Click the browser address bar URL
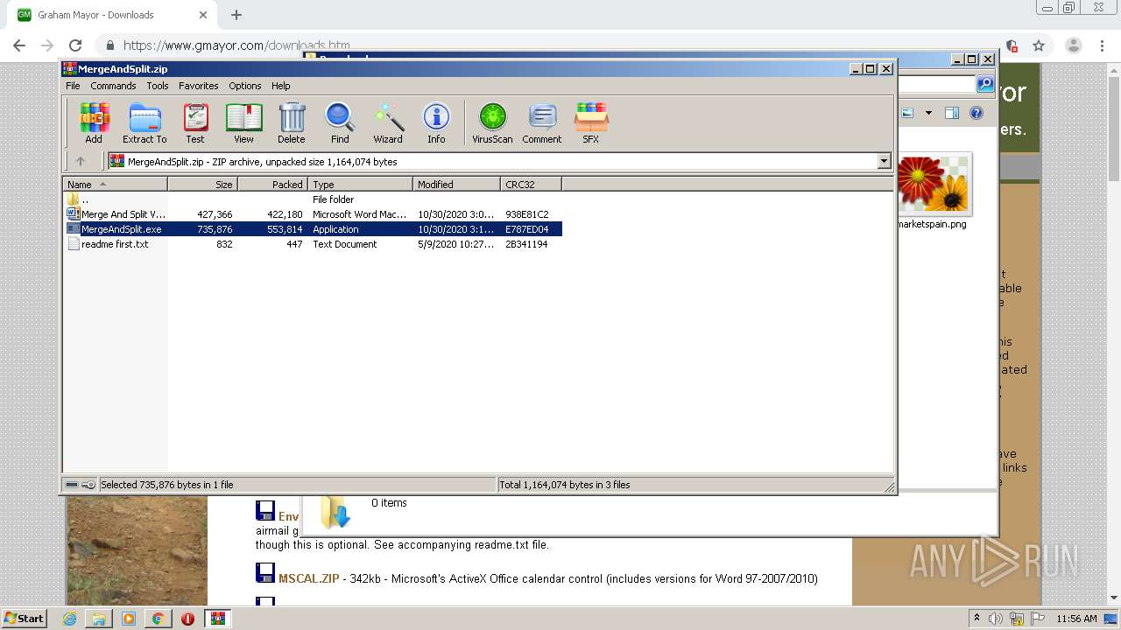This screenshot has width=1121, height=630. 236,45
